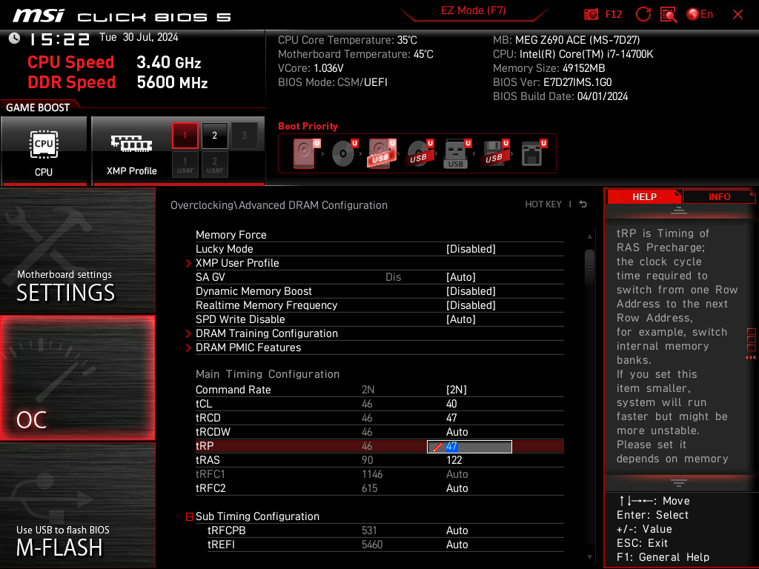759x569 pixels.
Task: Click the tRP input field showing 47
Action: pyautogui.click(x=469, y=447)
